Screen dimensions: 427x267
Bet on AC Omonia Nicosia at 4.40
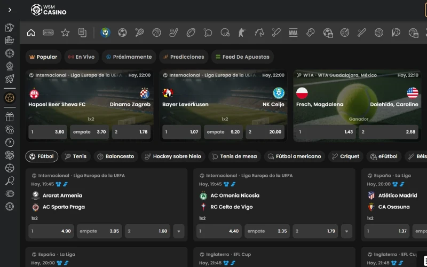[x=219, y=231]
